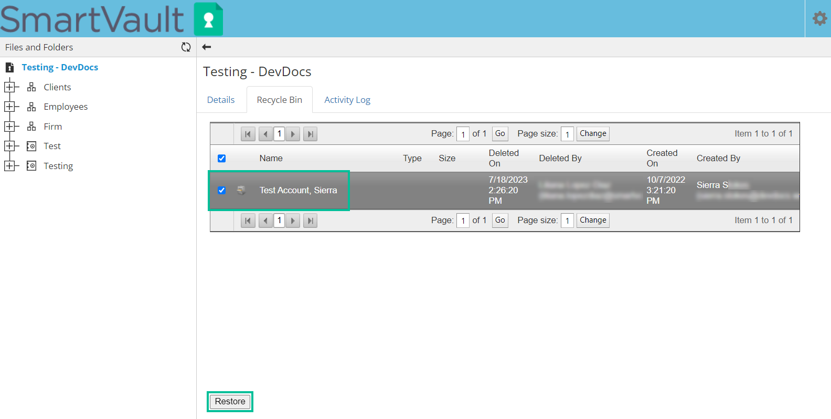Click the SmartVault green logo icon
The image size is (831, 419).
coord(208,19)
